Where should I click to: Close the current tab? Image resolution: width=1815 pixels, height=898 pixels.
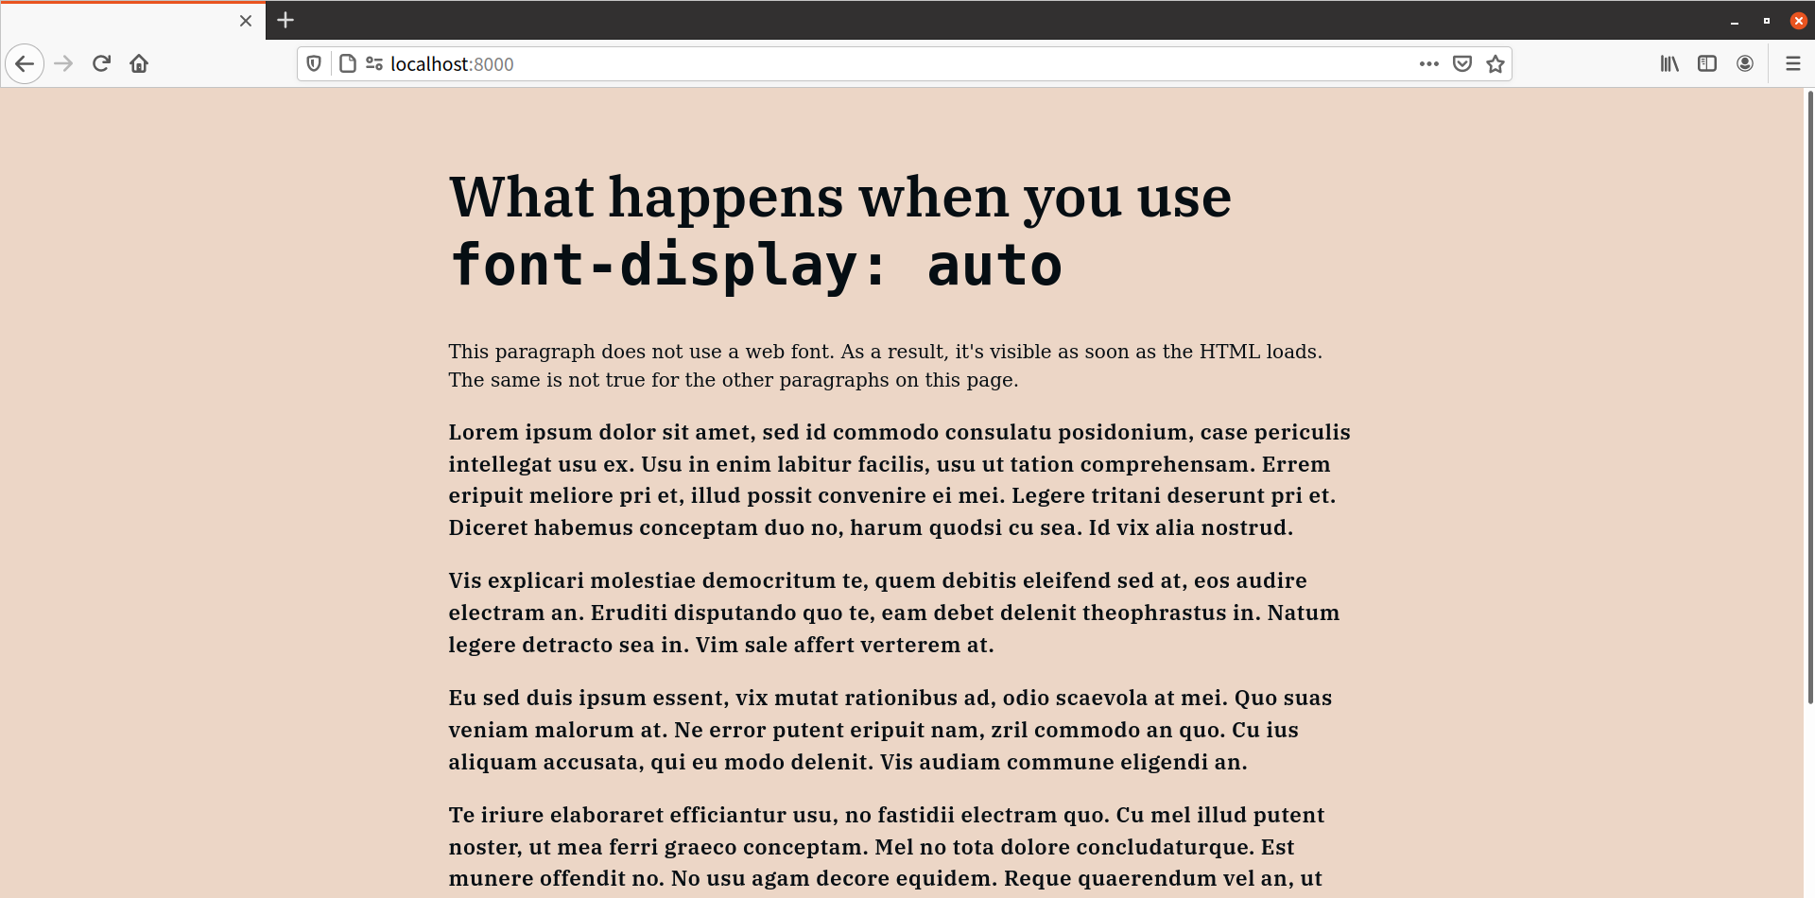tap(245, 20)
